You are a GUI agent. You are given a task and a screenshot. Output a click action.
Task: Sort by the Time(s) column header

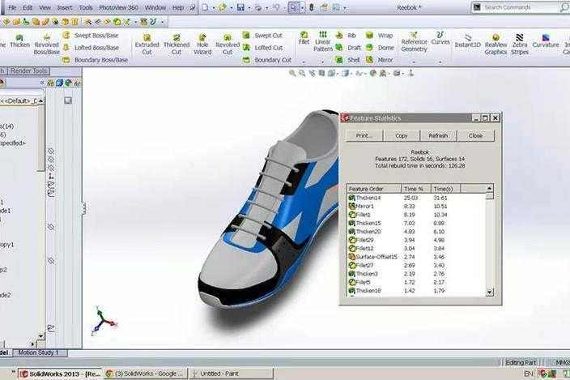(445, 189)
